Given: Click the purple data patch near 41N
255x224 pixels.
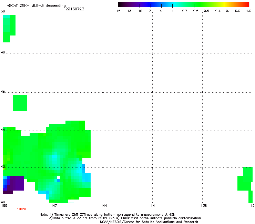Looking at the screenshot, I should [16, 183].
